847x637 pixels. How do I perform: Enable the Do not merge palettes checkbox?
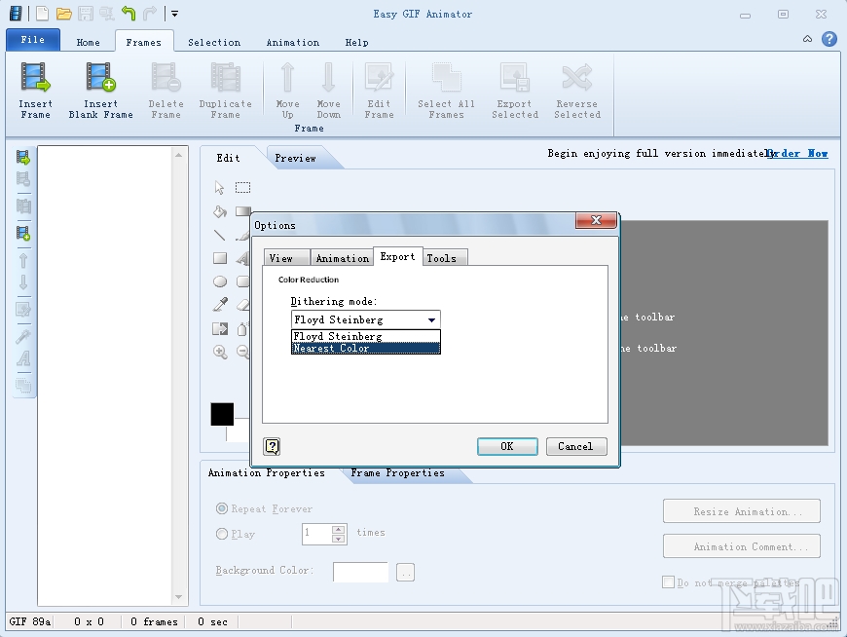(669, 581)
